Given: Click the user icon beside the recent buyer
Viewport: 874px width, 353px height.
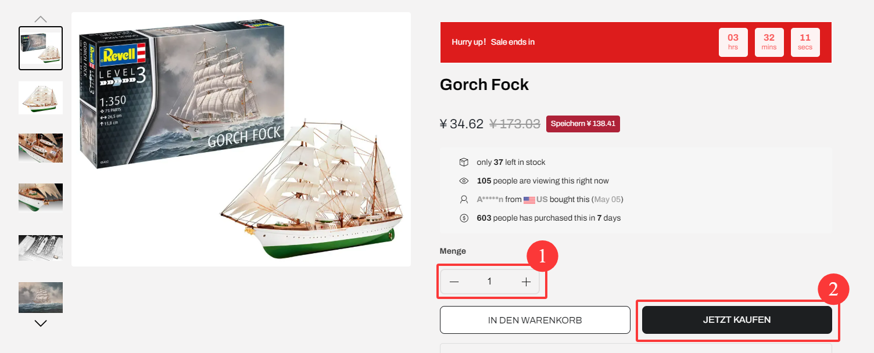Looking at the screenshot, I should [464, 199].
